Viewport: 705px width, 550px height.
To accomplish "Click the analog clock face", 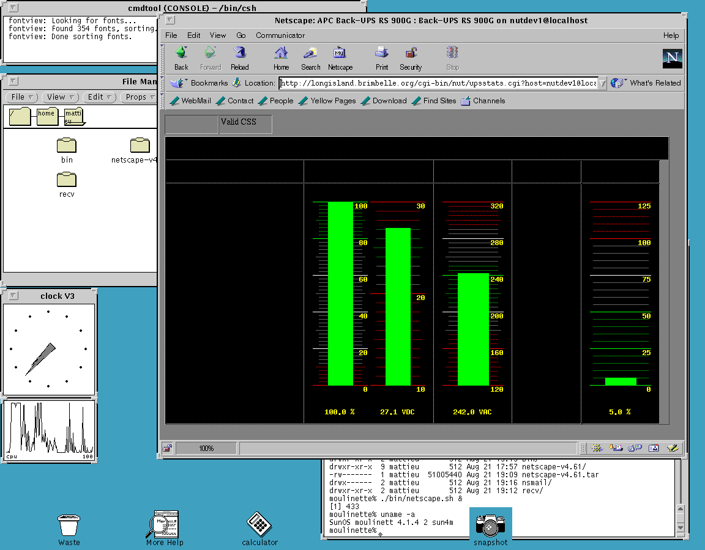I will (x=48, y=349).
